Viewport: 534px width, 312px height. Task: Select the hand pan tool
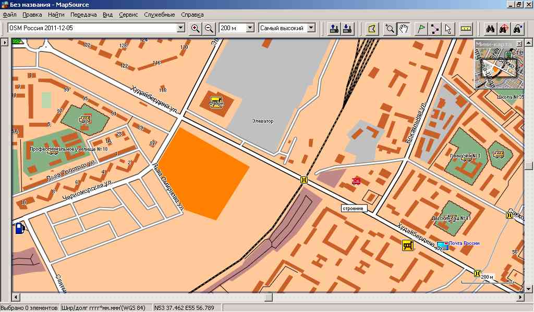(x=404, y=28)
